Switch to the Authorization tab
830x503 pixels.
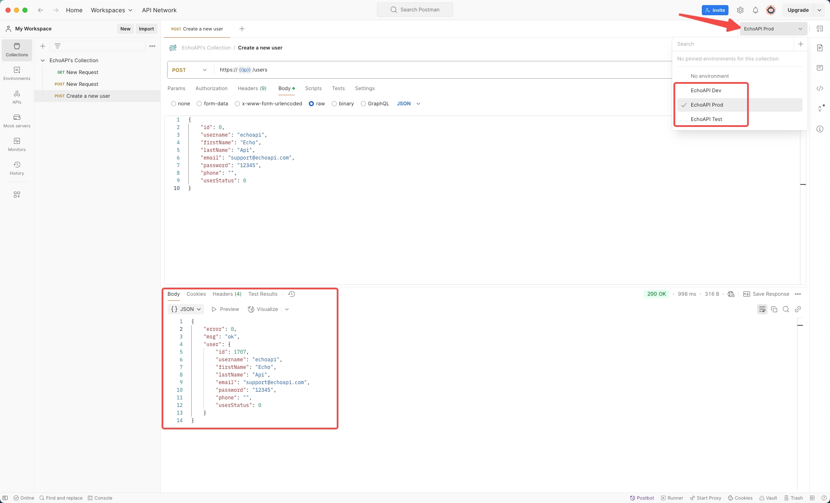point(211,88)
